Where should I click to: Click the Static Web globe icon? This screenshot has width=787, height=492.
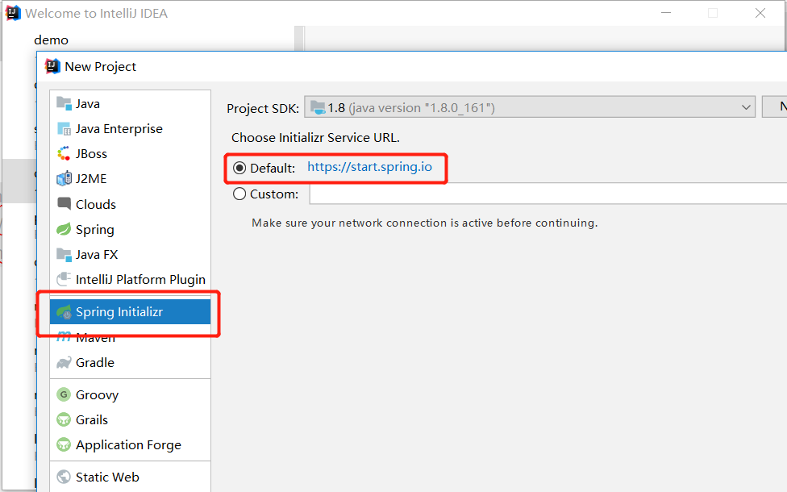(64, 477)
